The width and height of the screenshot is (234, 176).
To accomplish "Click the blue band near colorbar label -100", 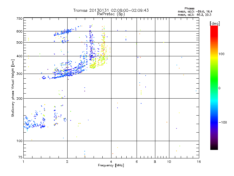I will coord(214,122).
